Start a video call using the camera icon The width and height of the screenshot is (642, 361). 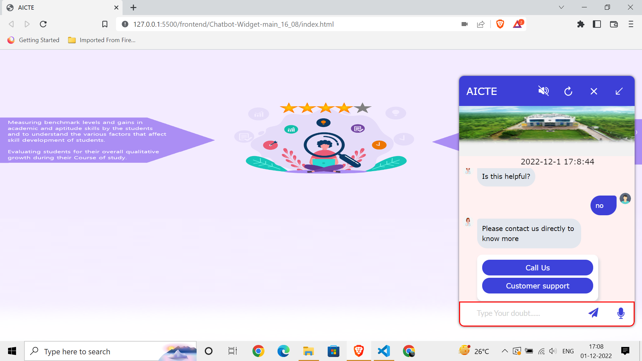coord(465,24)
